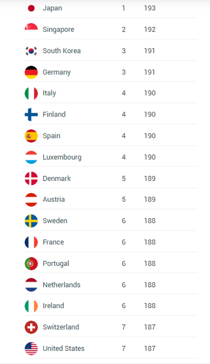Open the Netherlands country link
Image resolution: width=210 pixels, height=364 pixels.
[62, 285]
